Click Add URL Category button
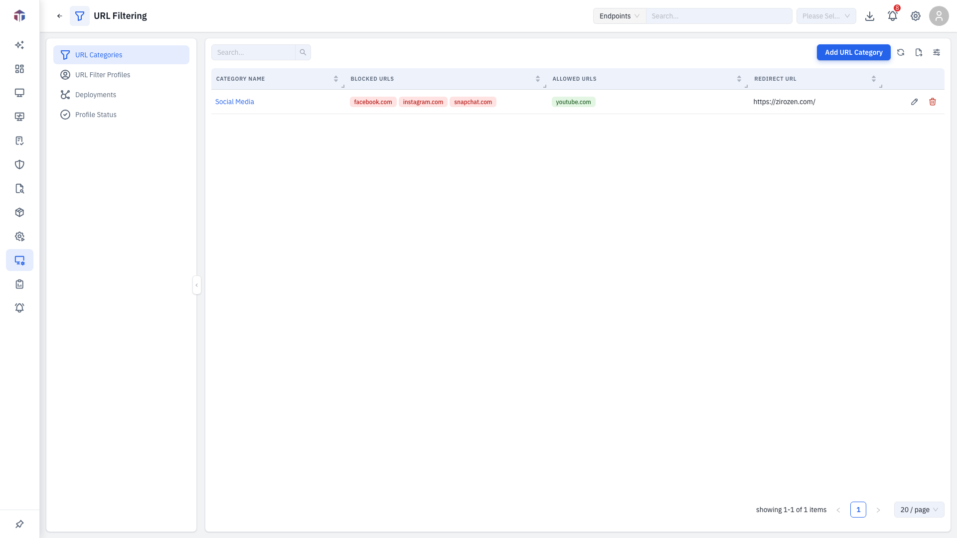 tap(853, 52)
